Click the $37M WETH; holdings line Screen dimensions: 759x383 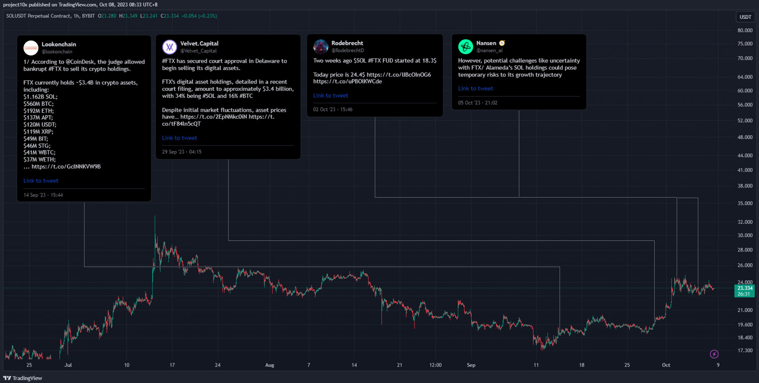click(x=40, y=159)
